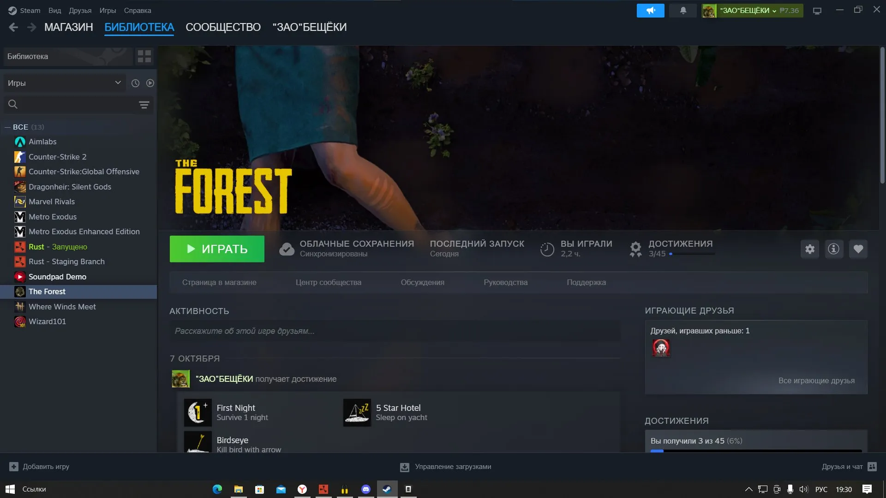
Task: Open Руководства link
Action: pyautogui.click(x=505, y=282)
